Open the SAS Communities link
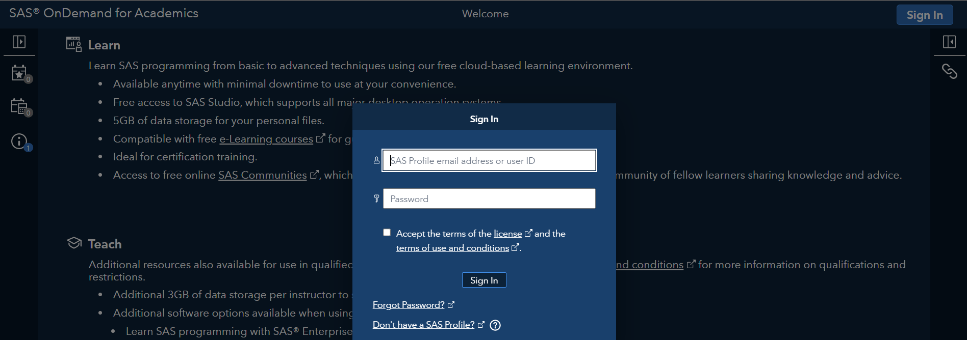This screenshot has width=967, height=340. [x=263, y=175]
